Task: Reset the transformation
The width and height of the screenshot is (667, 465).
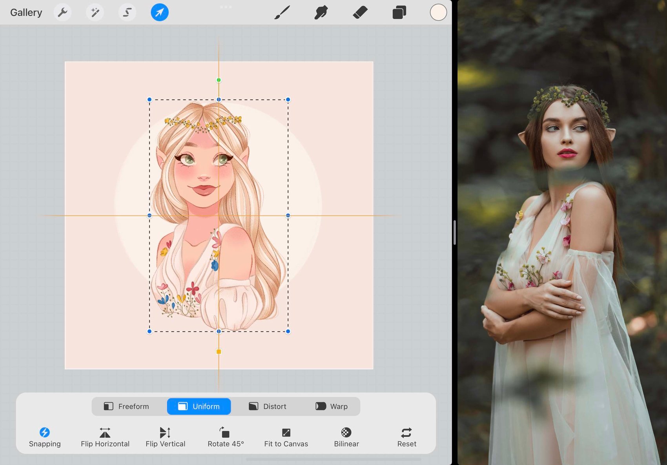Action: [406, 437]
